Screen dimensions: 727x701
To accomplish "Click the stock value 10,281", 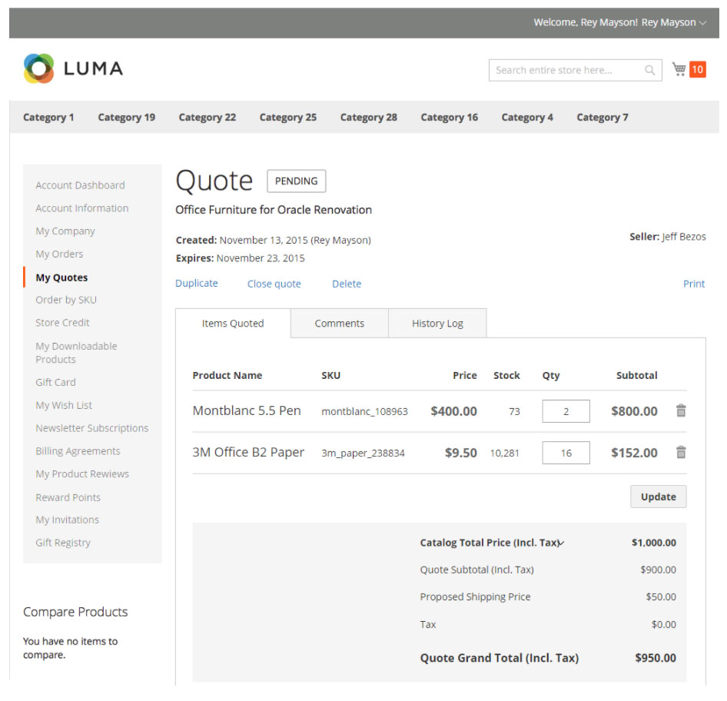I will (504, 453).
